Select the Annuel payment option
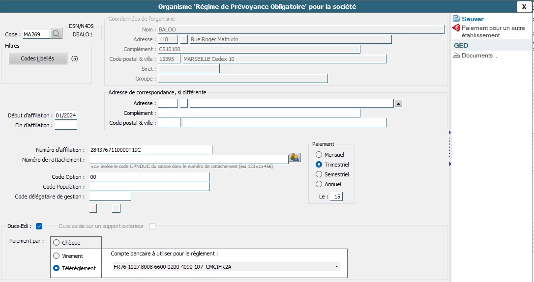 click(x=319, y=184)
